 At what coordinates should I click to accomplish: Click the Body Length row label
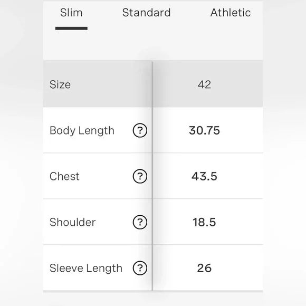pos(82,130)
